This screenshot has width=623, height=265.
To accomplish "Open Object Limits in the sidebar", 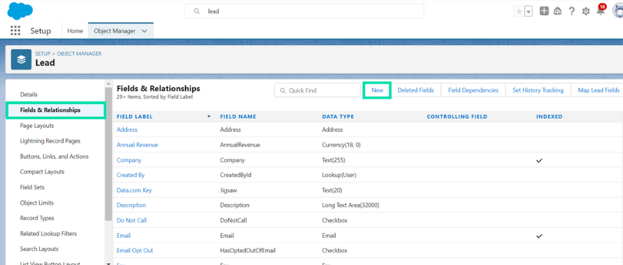I will [x=36, y=203].
